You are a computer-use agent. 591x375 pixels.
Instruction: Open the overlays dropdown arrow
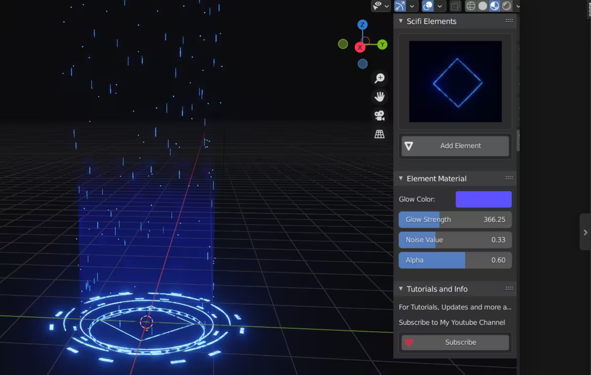click(440, 6)
